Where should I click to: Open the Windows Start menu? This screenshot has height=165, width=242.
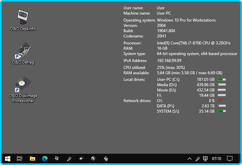point(8,159)
